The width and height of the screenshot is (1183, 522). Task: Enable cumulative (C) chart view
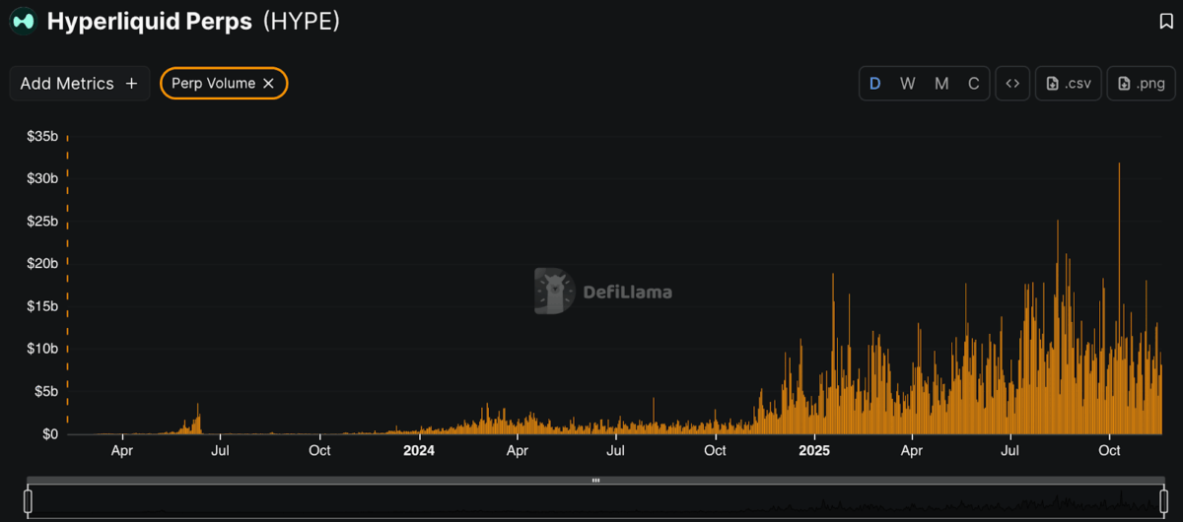point(973,84)
